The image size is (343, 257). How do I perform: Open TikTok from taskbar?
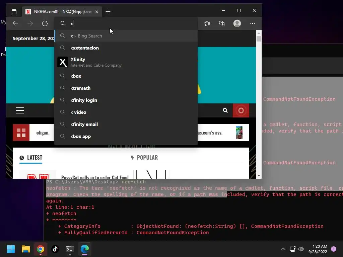tap(55, 249)
